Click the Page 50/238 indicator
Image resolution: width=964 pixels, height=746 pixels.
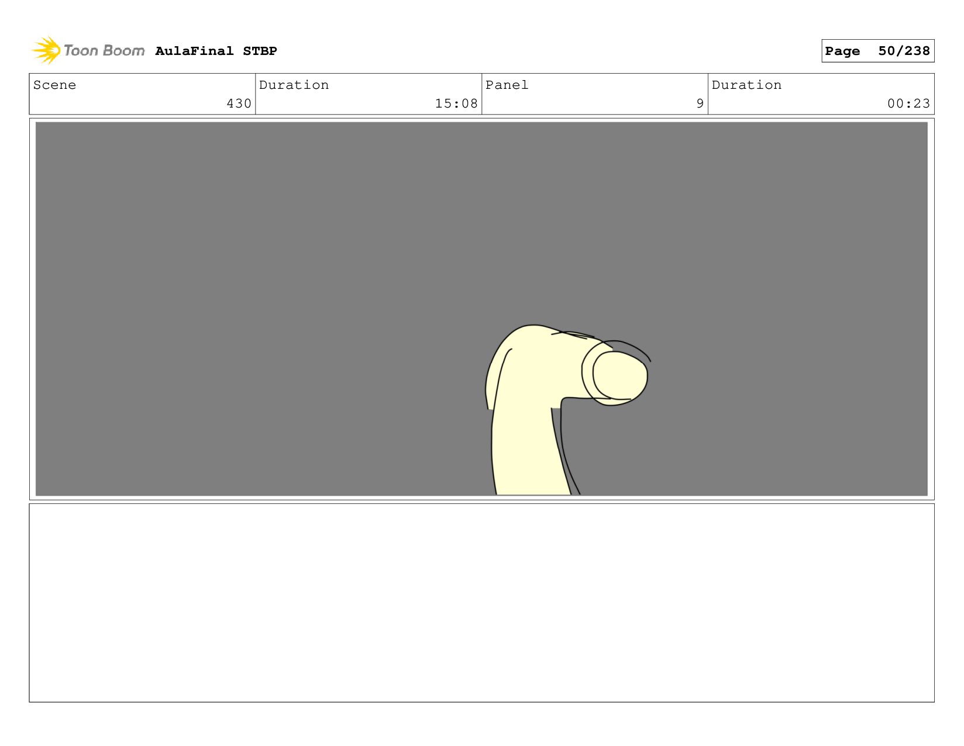pos(877,51)
